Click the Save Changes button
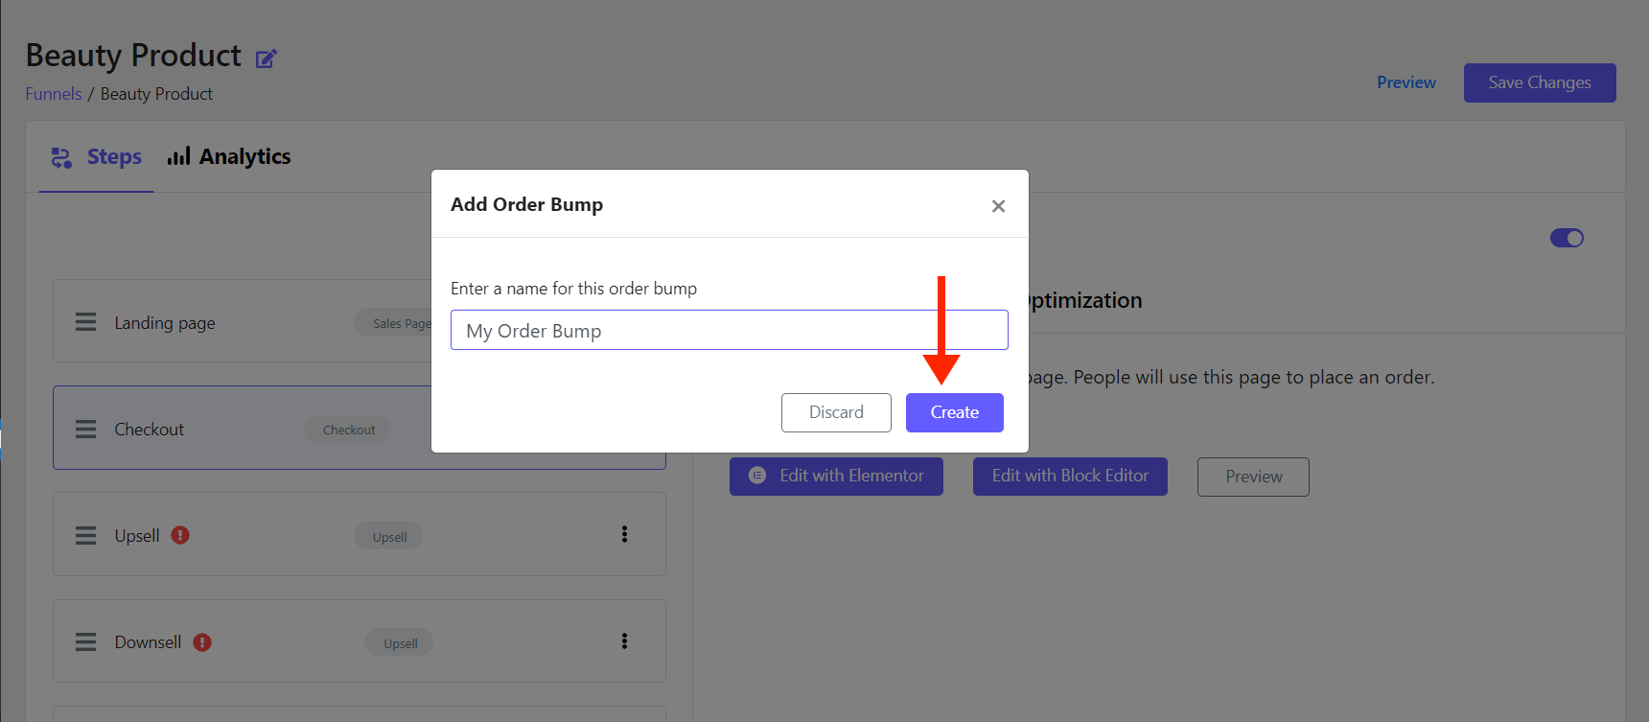This screenshot has height=722, width=1649. pyautogui.click(x=1540, y=82)
